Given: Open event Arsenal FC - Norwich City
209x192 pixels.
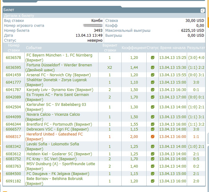Looking at the screenshot, I should [x=59, y=75].
